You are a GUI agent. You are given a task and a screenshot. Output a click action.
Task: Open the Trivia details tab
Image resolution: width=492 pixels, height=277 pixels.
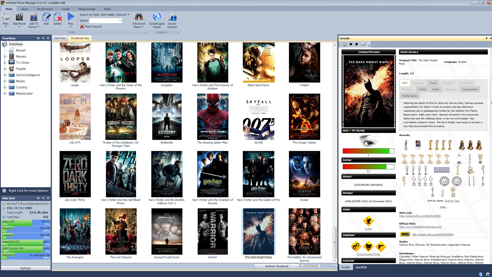click(423, 90)
